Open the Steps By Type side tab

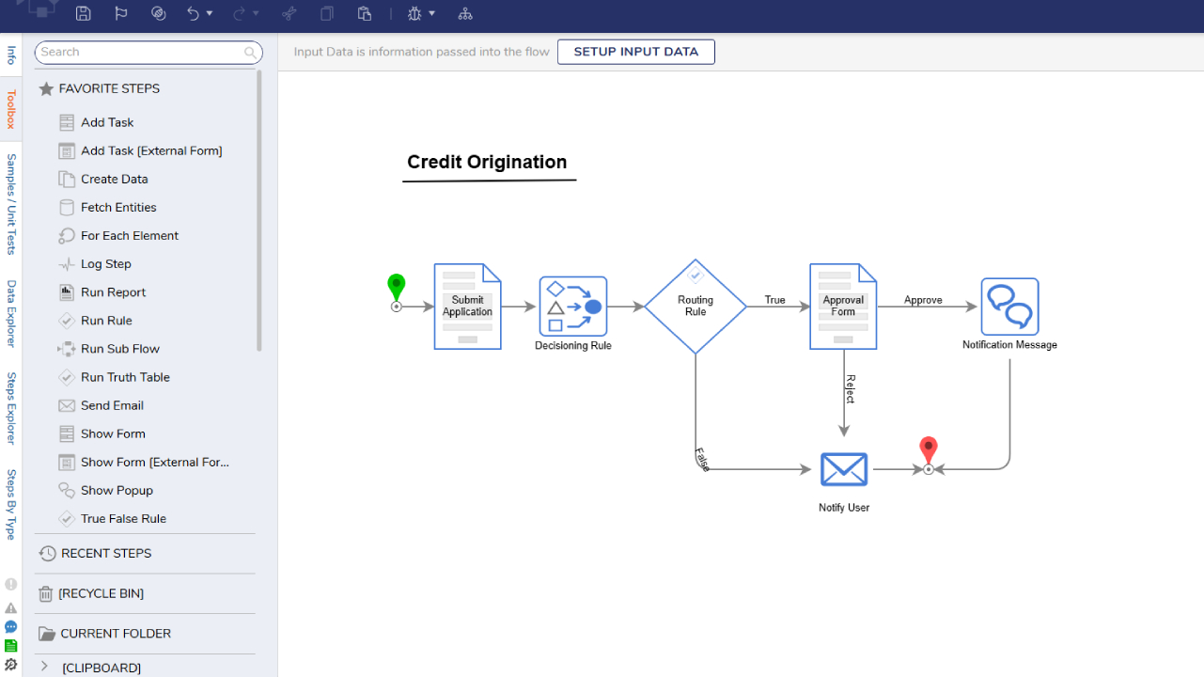(x=11, y=505)
